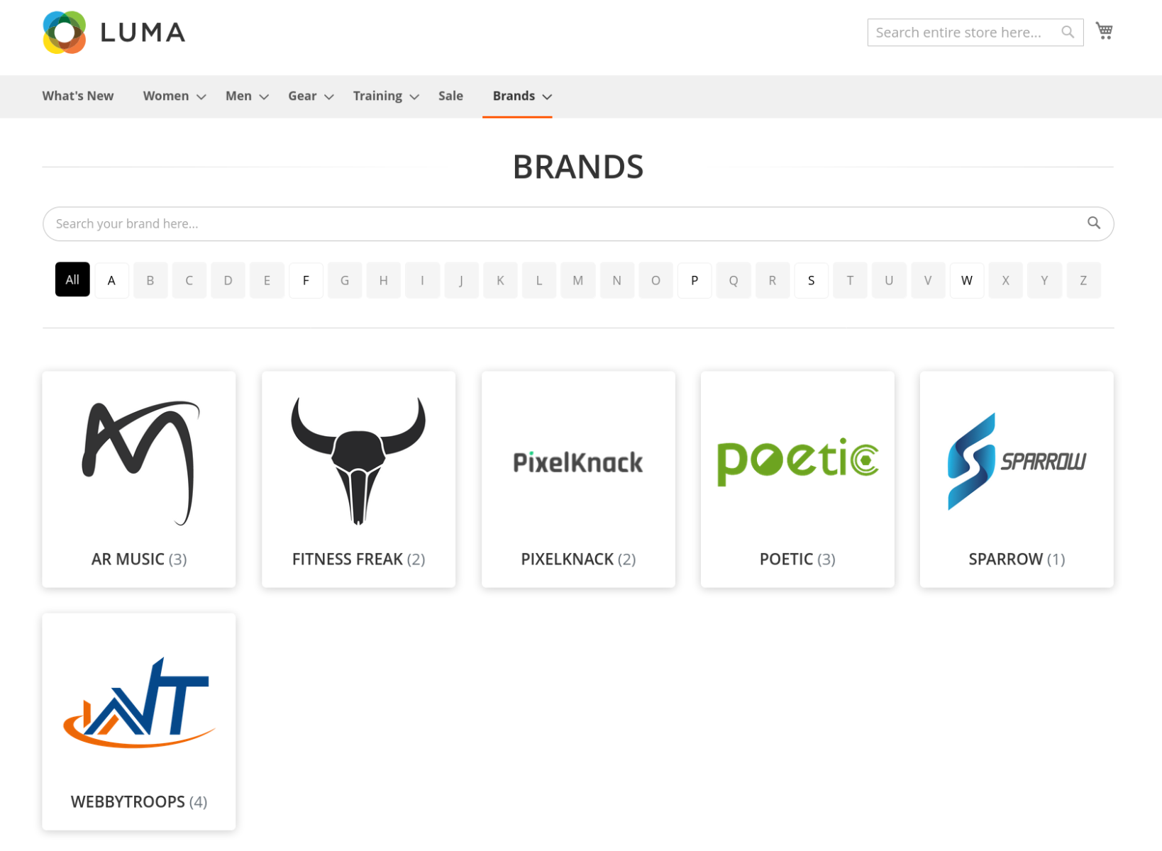Viewport: 1162px width, 851px height.
Task: Filter brands by letter P
Action: [695, 280]
